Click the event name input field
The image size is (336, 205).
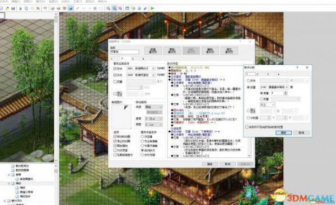click(124, 52)
